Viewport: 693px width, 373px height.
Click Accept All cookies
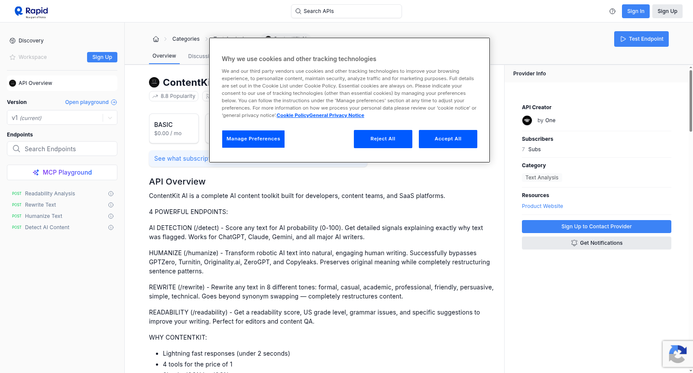448,139
